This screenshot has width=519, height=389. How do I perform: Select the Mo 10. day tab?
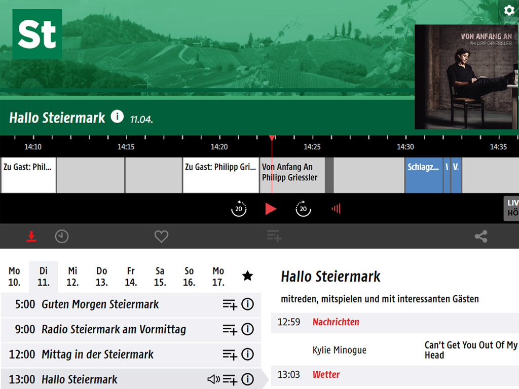pos(14,277)
